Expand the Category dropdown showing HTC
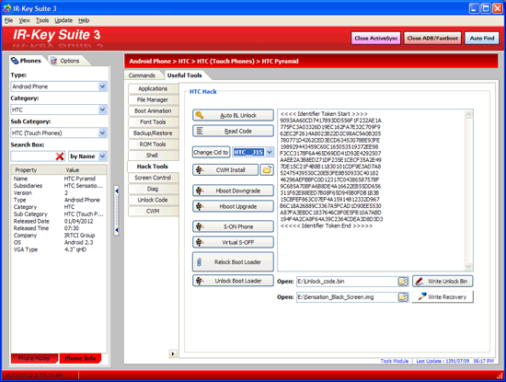Screen dimensions: 506x382 (x=103, y=110)
